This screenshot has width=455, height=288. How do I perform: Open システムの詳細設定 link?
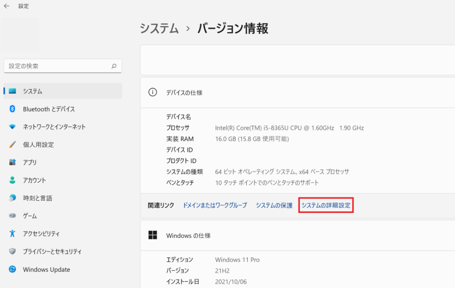(326, 205)
